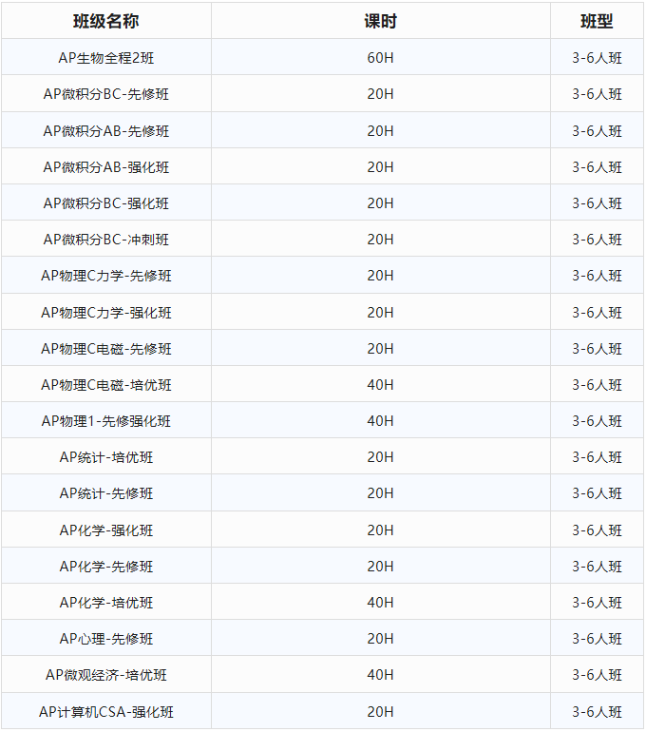Click the 班级名称 column header
The width and height of the screenshot is (646, 732).
pos(106,21)
